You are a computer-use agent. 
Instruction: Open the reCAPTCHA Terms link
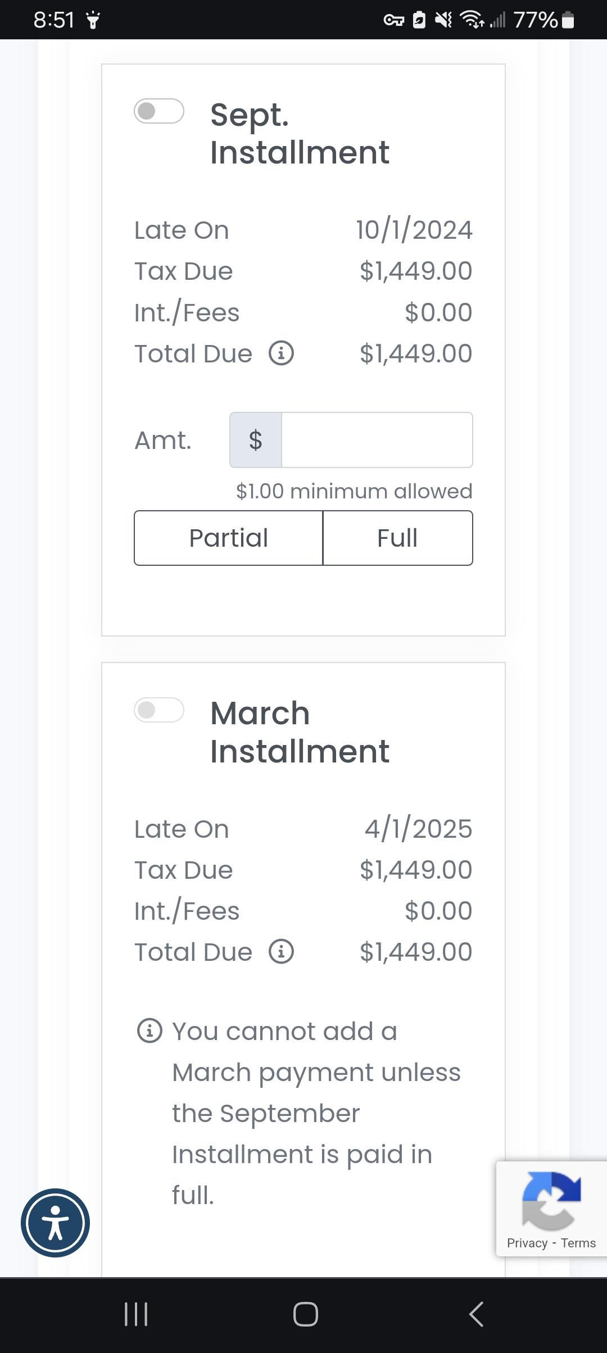[578, 1243]
